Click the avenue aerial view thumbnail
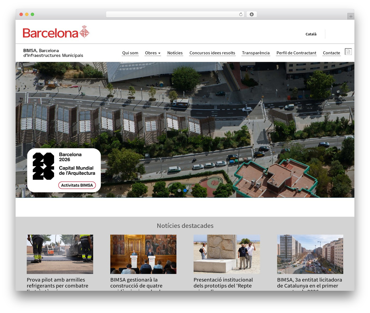Viewport: 370px width, 313px height. 310,254
